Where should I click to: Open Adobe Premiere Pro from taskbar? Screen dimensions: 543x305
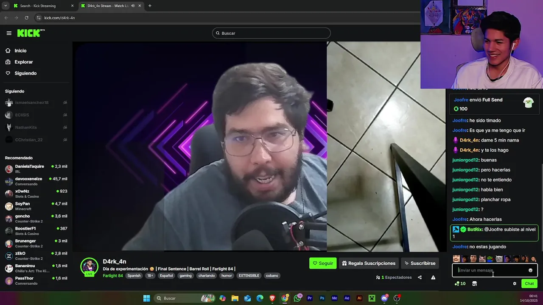pos(310,298)
